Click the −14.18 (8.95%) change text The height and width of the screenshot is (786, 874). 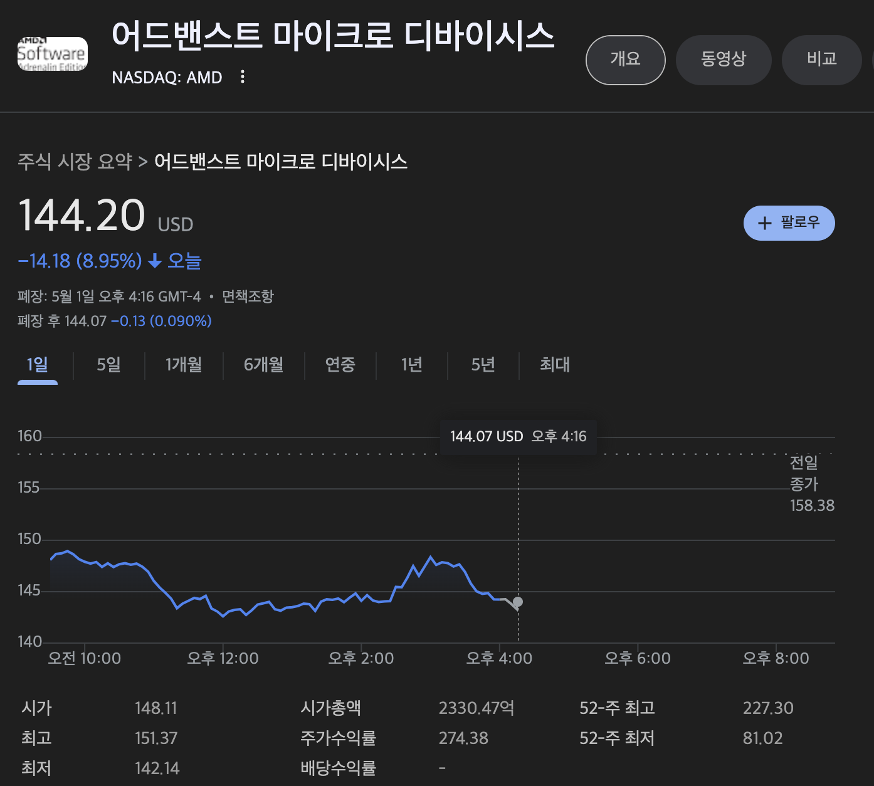pos(80,261)
